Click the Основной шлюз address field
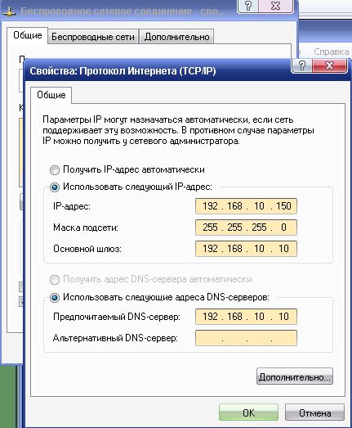Screen dimensions: 352x428 pyautogui.click(x=246, y=249)
